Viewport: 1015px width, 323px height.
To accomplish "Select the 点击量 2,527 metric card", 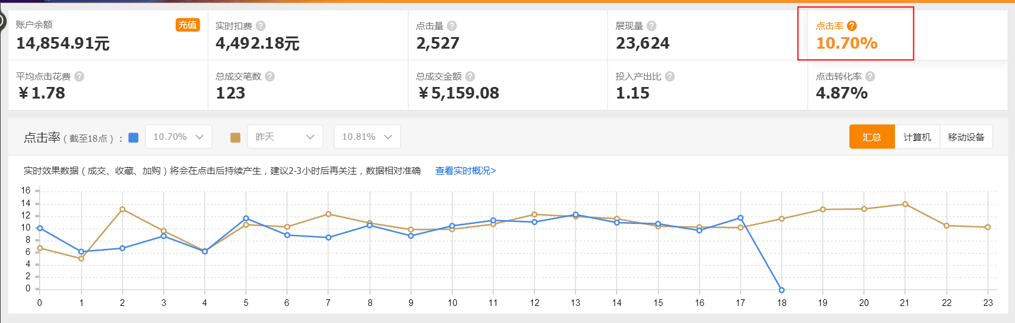I will click(508, 35).
